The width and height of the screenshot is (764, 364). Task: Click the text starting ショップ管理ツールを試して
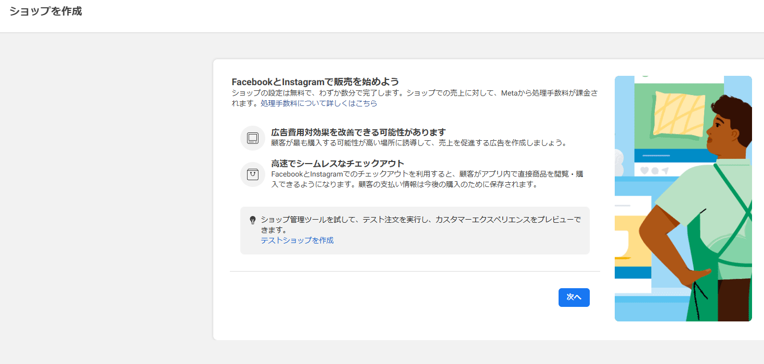coord(421,224)
